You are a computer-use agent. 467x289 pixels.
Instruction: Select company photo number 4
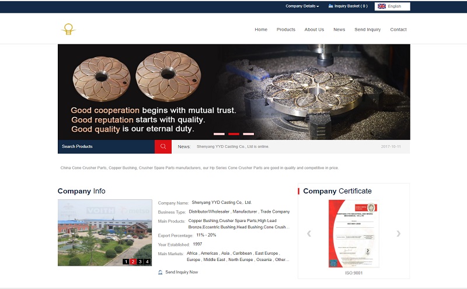click(x=147, y=262)
